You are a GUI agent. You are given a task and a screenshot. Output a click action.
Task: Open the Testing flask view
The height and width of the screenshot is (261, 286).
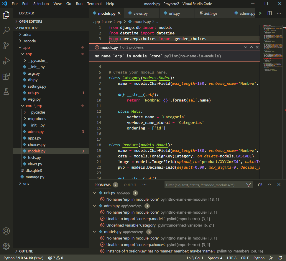[6, 92]
